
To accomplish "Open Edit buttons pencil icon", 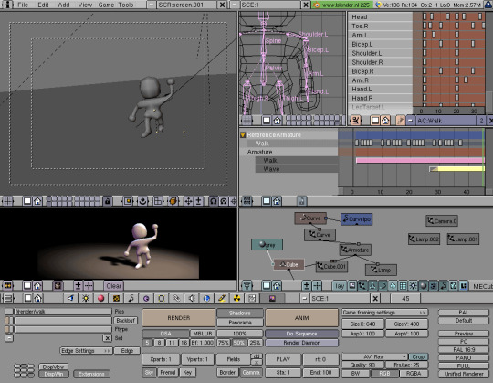I will coord(222,298).
